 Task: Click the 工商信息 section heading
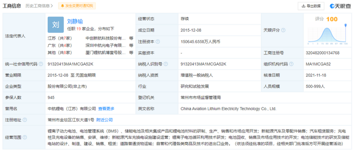point(12,6)
